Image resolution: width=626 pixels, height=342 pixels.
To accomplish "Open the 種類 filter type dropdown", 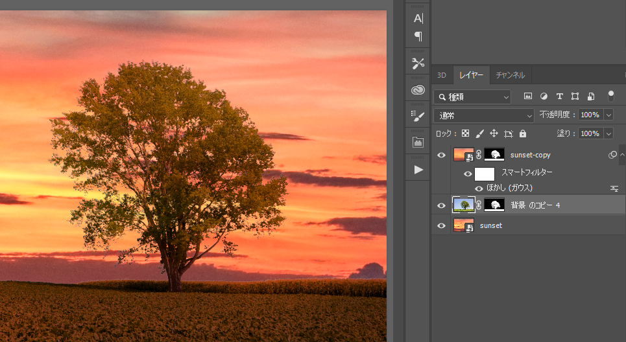I will (473, 97).
